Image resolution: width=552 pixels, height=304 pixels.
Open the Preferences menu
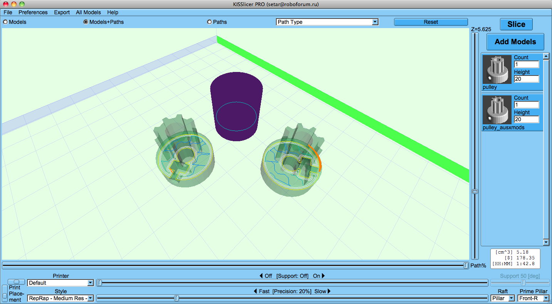tap(33, 12)
